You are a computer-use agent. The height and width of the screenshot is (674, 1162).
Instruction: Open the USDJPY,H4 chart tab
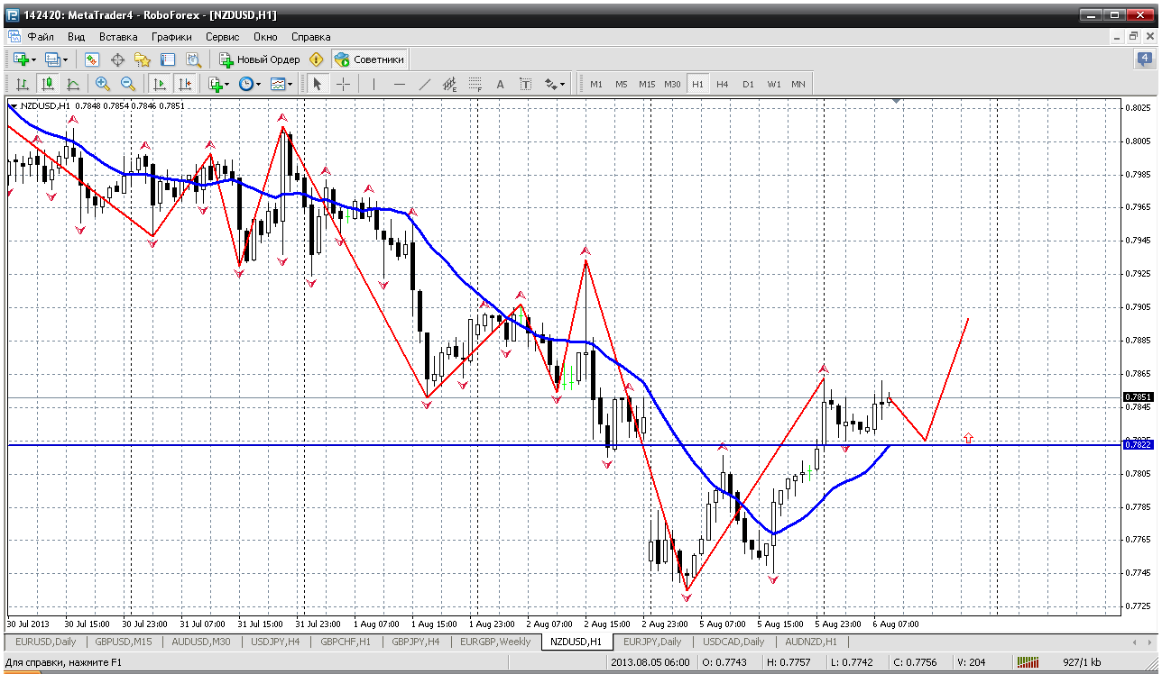click(x=276, y=642)
